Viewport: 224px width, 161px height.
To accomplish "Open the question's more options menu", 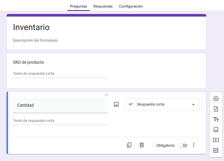I will pyautogui.click(x=193, y=145).
